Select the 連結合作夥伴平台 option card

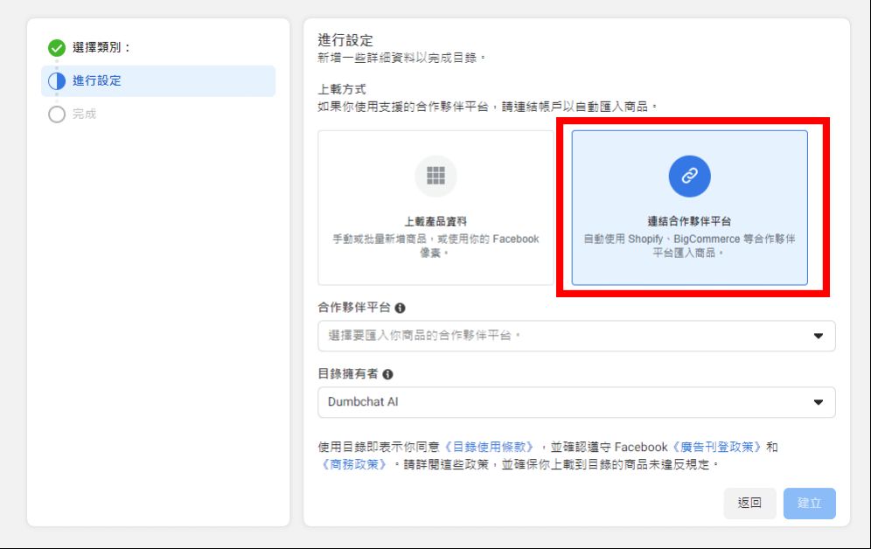click(x=689, y=207)
